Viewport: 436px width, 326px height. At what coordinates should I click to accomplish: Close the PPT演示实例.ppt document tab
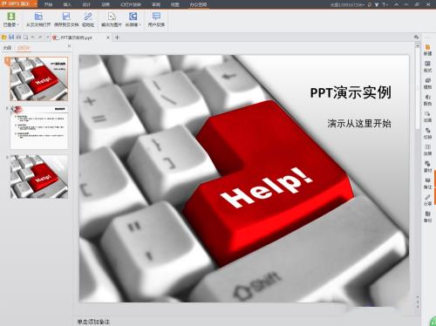pyautogui.click(x=108, y=37)
